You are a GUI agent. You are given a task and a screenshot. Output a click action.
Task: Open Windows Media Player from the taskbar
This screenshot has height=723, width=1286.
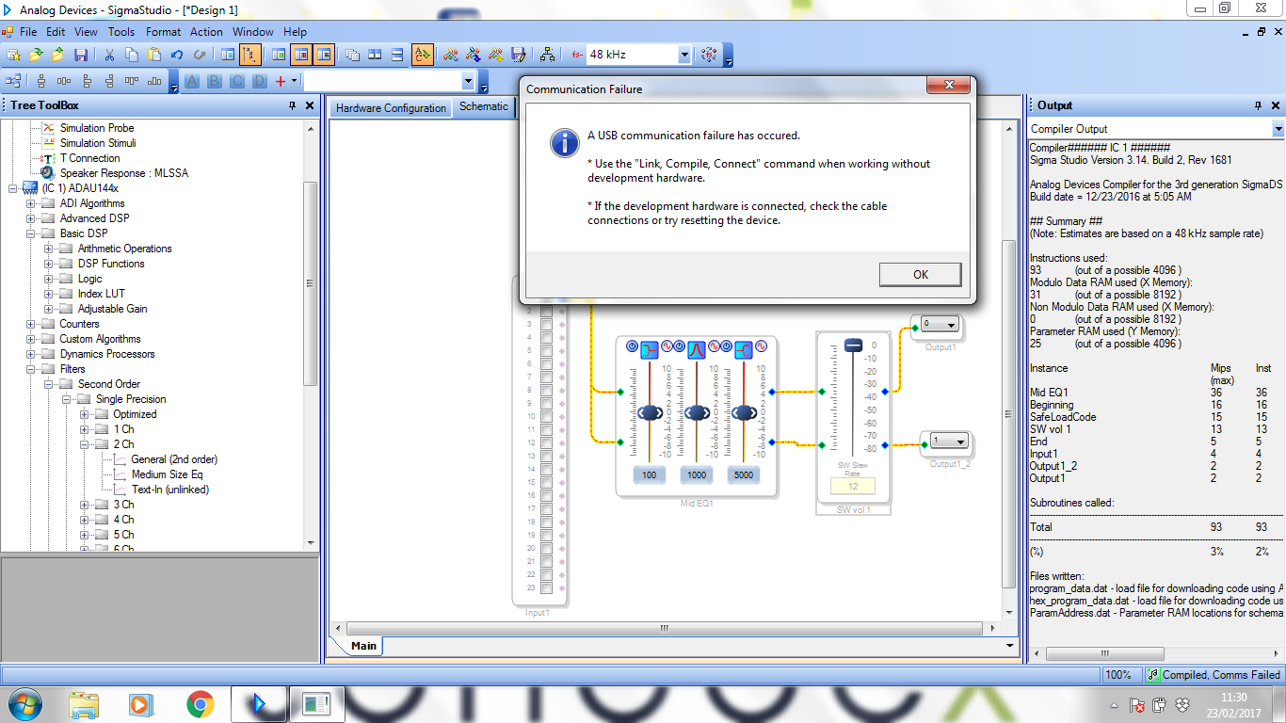tap(139, 703)
